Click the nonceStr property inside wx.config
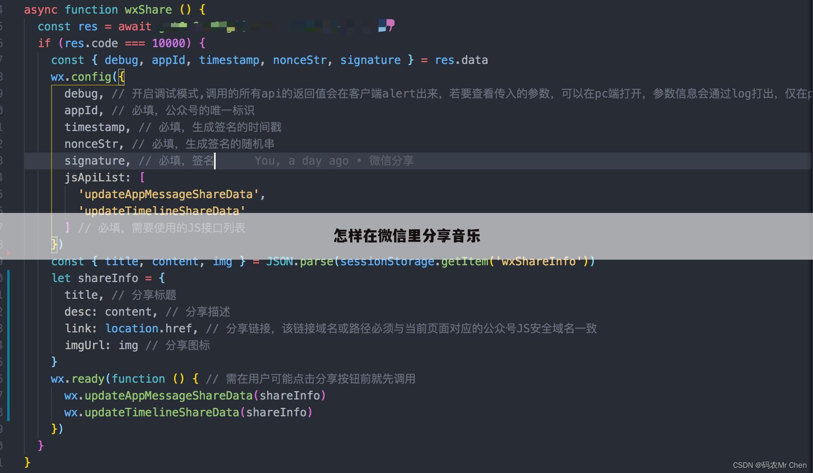Image resolution: width=813 pixels, height=473 pixels. pyautogui.click(x=91, y=144)
